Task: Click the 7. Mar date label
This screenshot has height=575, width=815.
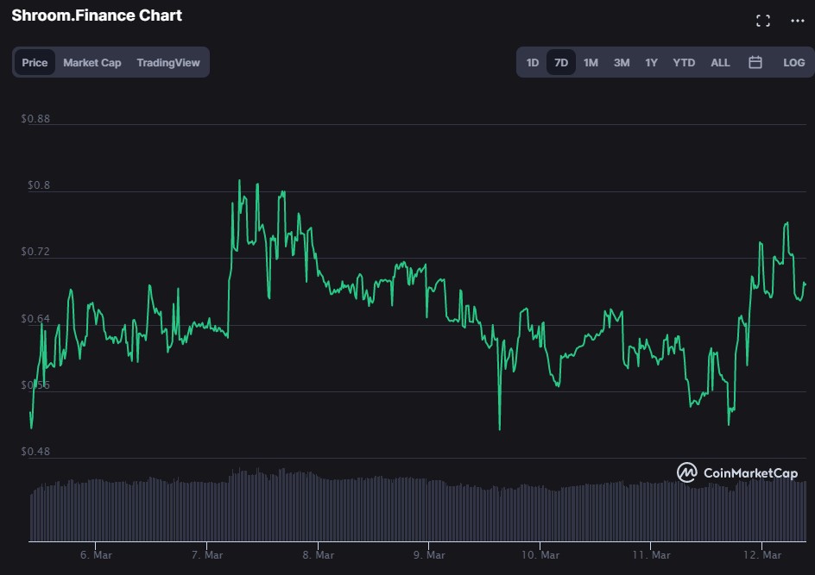Action: tap(207, 555)
